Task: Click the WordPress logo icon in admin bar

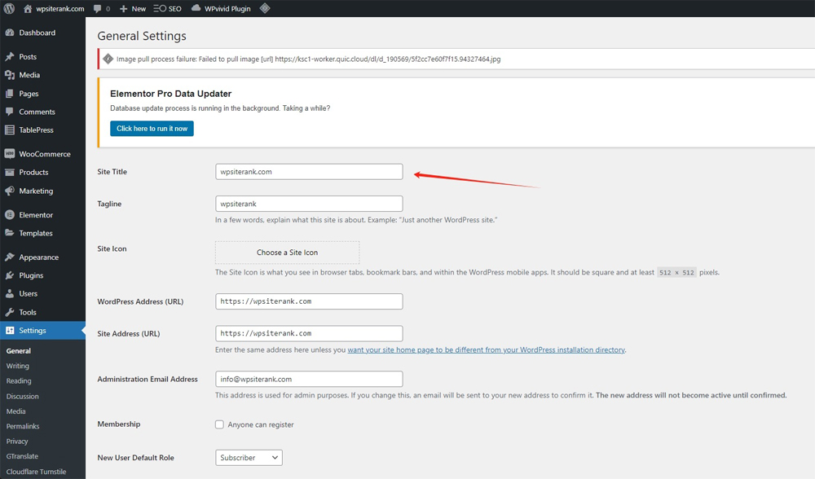Action: [9, 8]
